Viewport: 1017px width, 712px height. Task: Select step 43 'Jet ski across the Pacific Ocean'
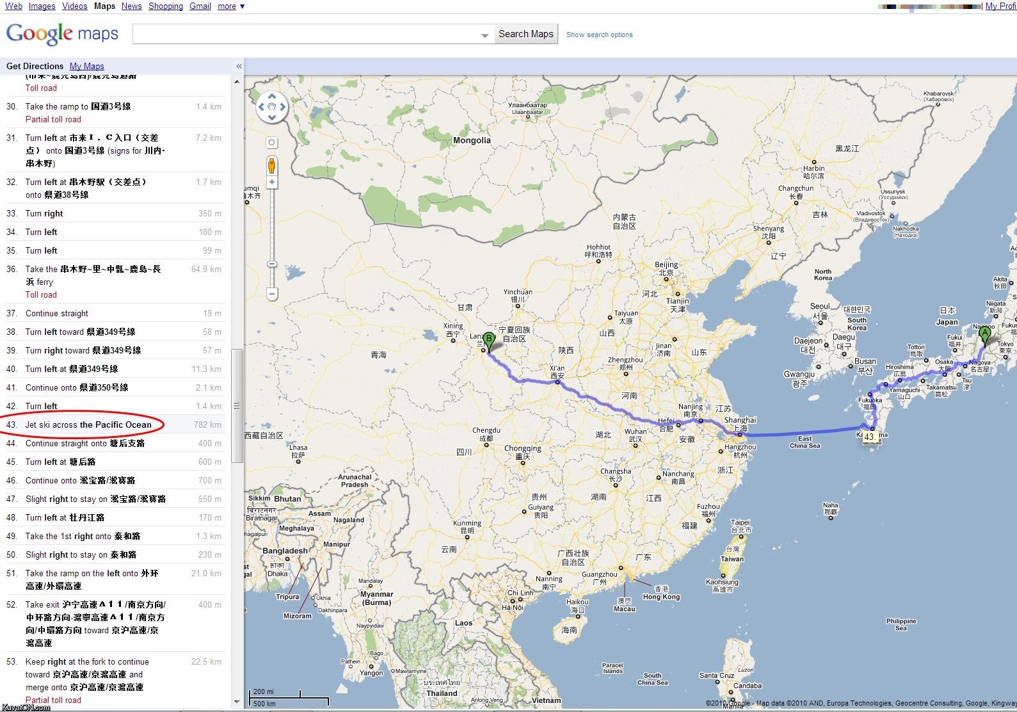[x=88, y=425]
